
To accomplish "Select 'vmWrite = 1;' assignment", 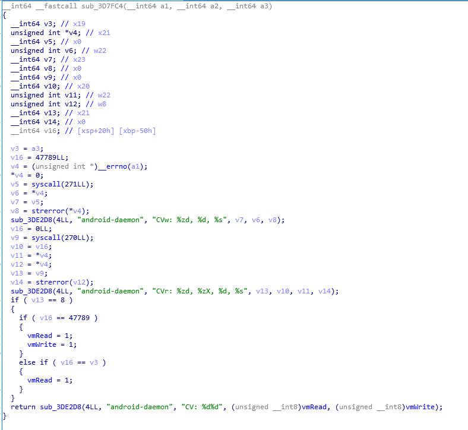I will (x=52, y=345).
